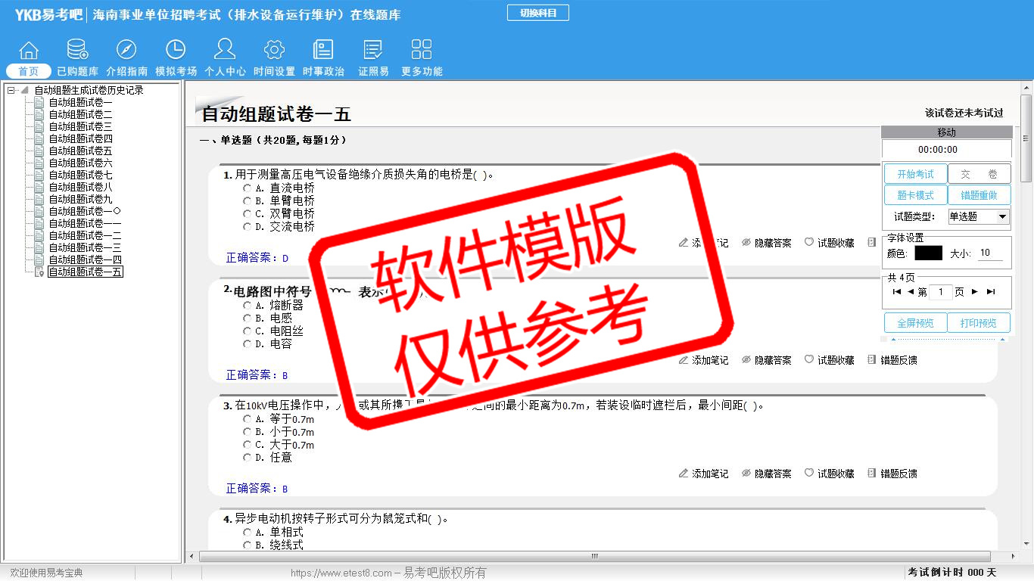Click the page number field
This screenshot has height=581, width=1034.
(941, 292)
